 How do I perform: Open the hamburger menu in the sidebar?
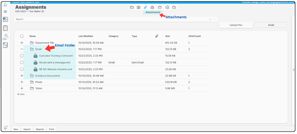(x=5, y=12)
